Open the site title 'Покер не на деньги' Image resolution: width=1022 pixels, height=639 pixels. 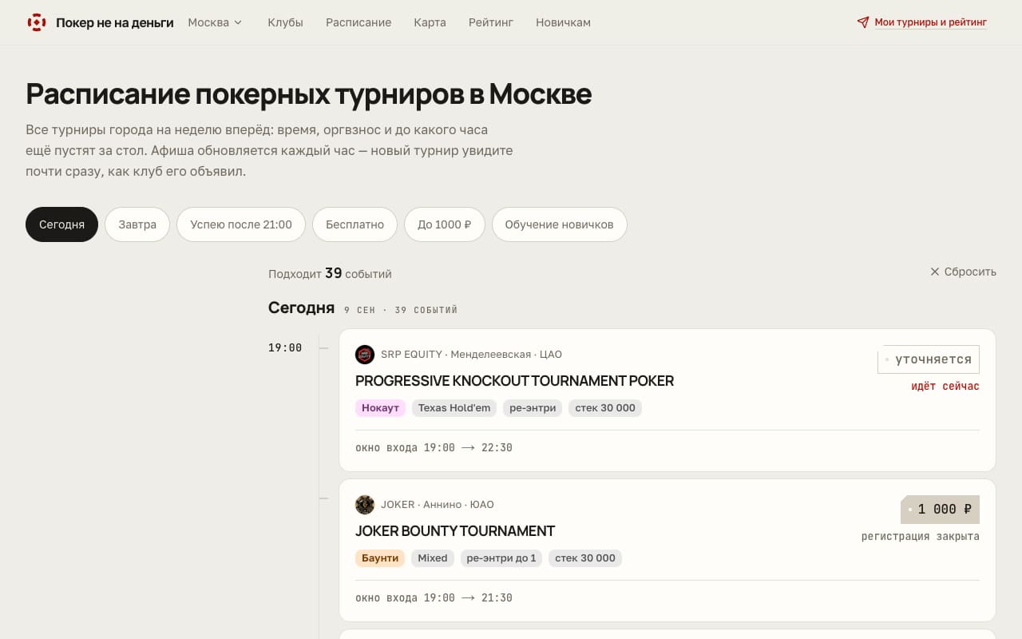click(x=115, y=22)
